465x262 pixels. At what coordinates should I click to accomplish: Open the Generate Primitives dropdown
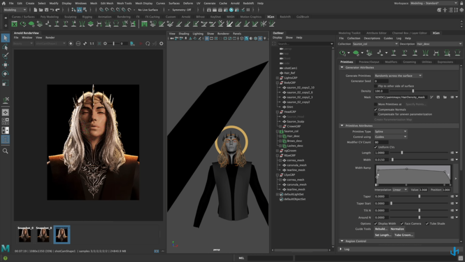tap(398, 76)
